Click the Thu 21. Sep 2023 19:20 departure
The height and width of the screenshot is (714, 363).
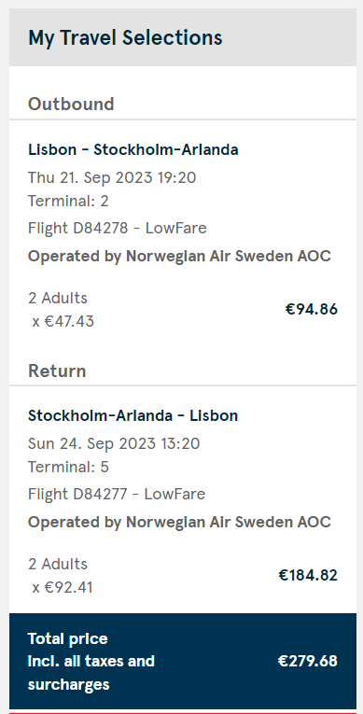tap(112, 177)
